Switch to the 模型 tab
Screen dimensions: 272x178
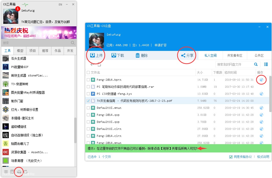click(x=20, y=51)
